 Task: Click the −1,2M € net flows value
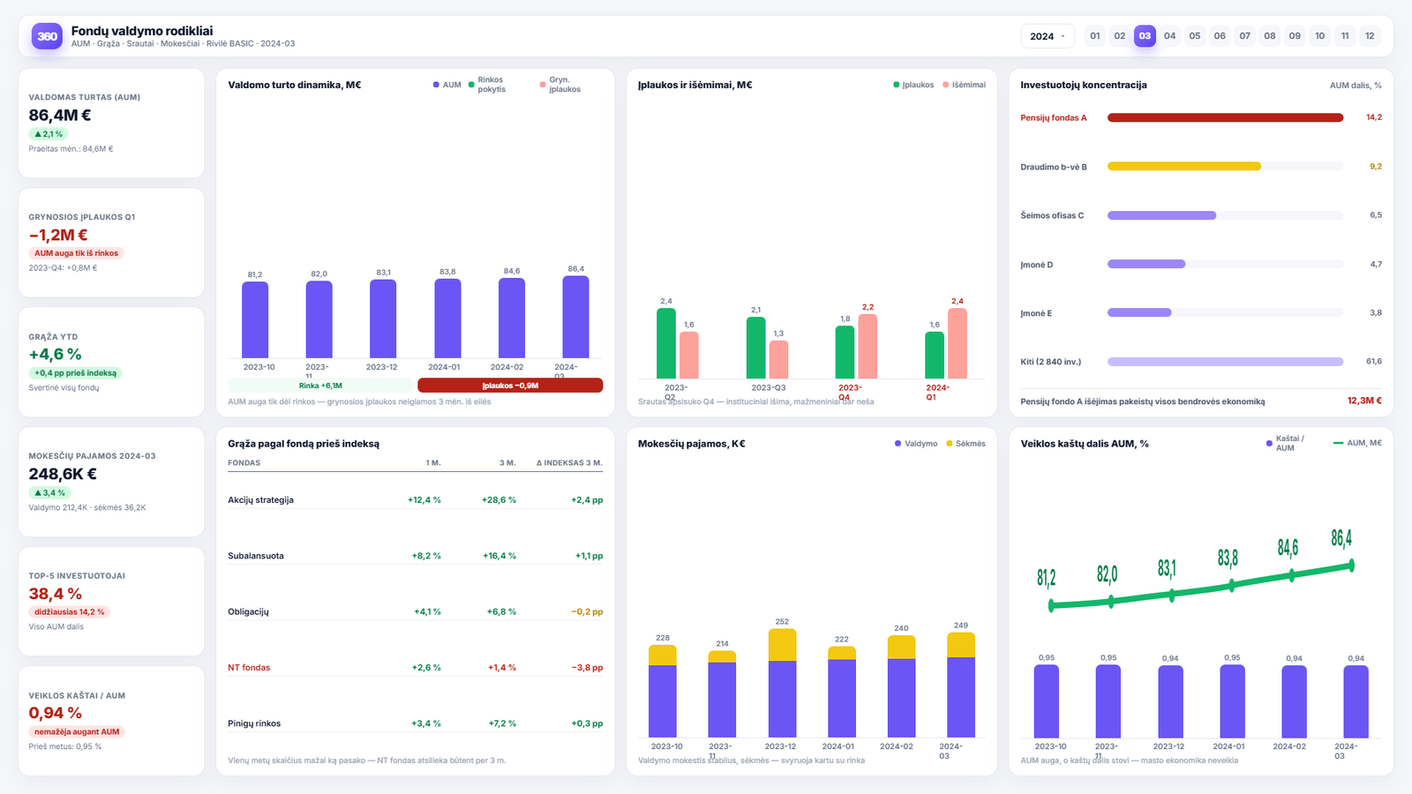click(58, 235)
